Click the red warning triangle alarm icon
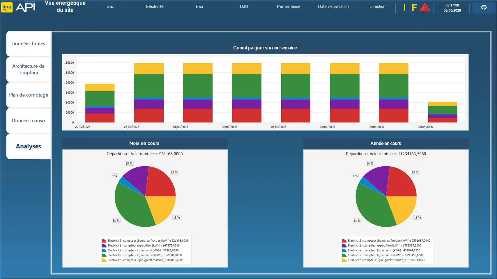 click(x=425, y=8)
